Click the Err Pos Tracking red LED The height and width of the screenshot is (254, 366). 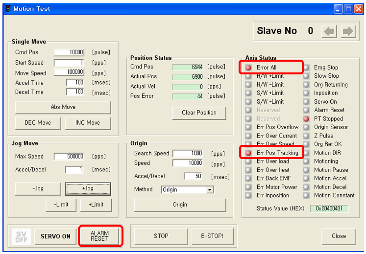click(248, 153)
